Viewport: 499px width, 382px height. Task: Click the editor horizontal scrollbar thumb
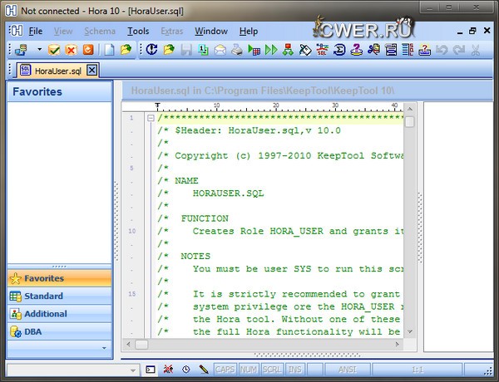141,344
